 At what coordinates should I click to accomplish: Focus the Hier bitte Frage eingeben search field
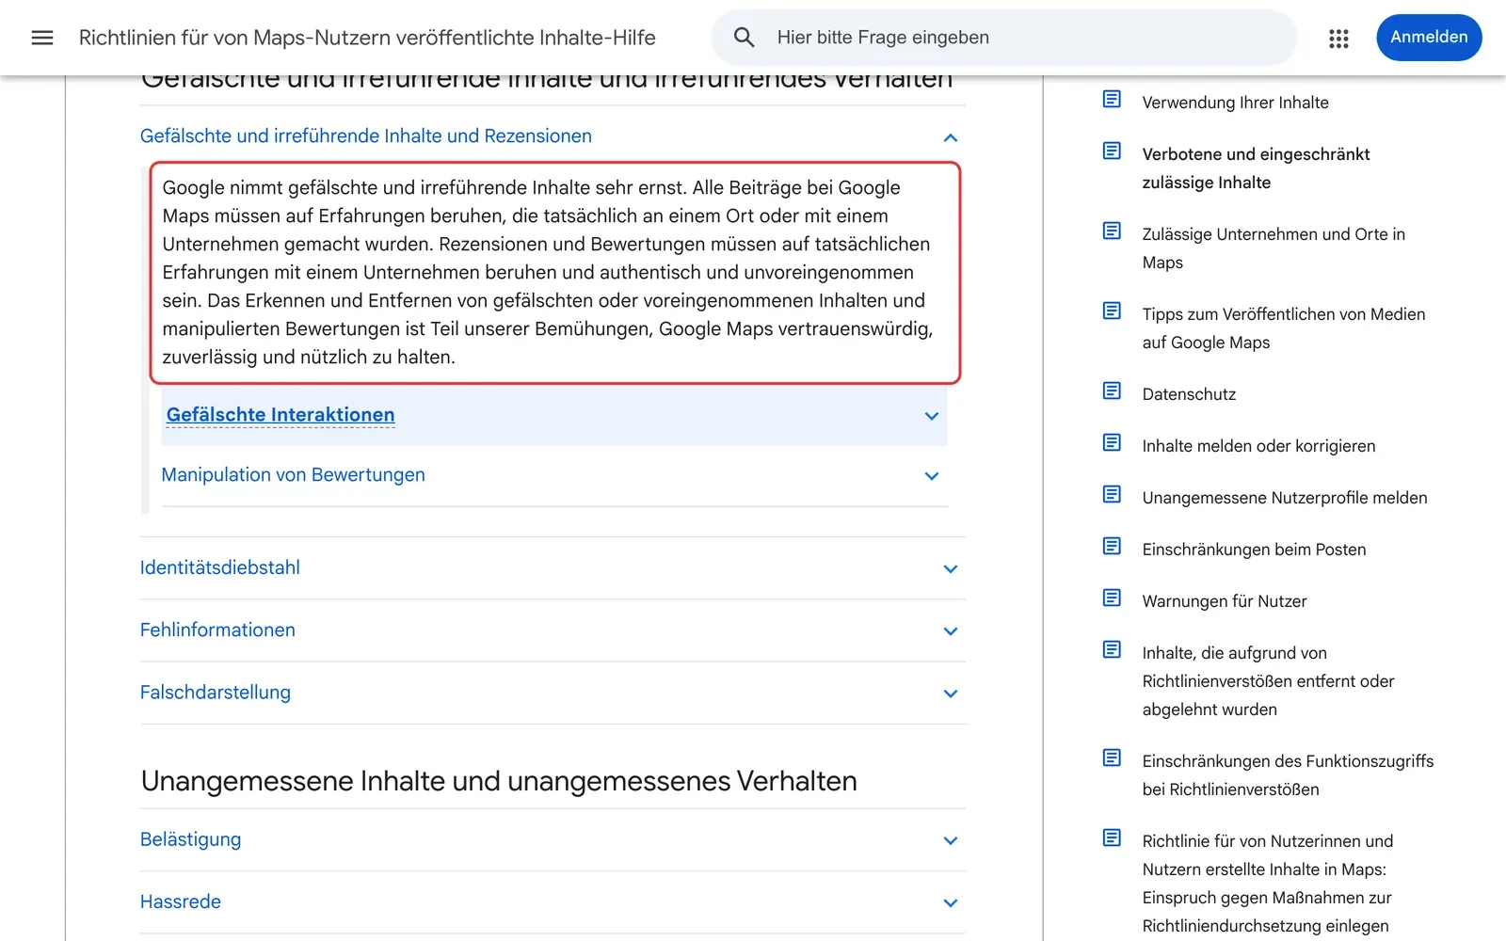click(x=1003, y=38)
